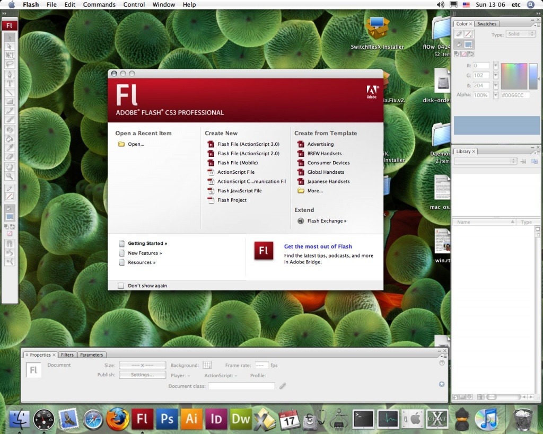Open the Library panel options menu
This screenshot has width=543, height=434.
click(538, 153)
